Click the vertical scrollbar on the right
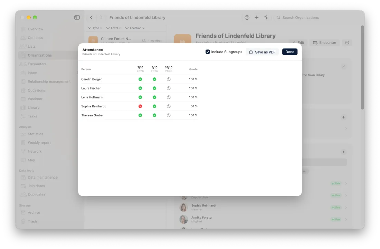380x249 pixels. [x=362, y=67]
